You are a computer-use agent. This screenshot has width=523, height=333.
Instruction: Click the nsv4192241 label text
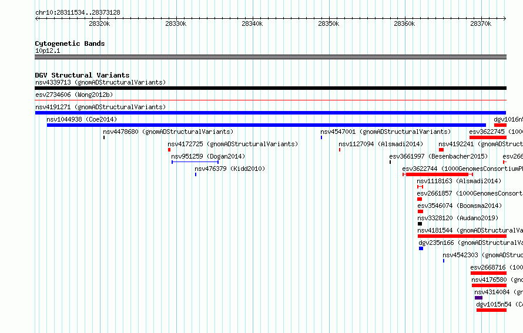pyautogui.click(x=481, y=144)
